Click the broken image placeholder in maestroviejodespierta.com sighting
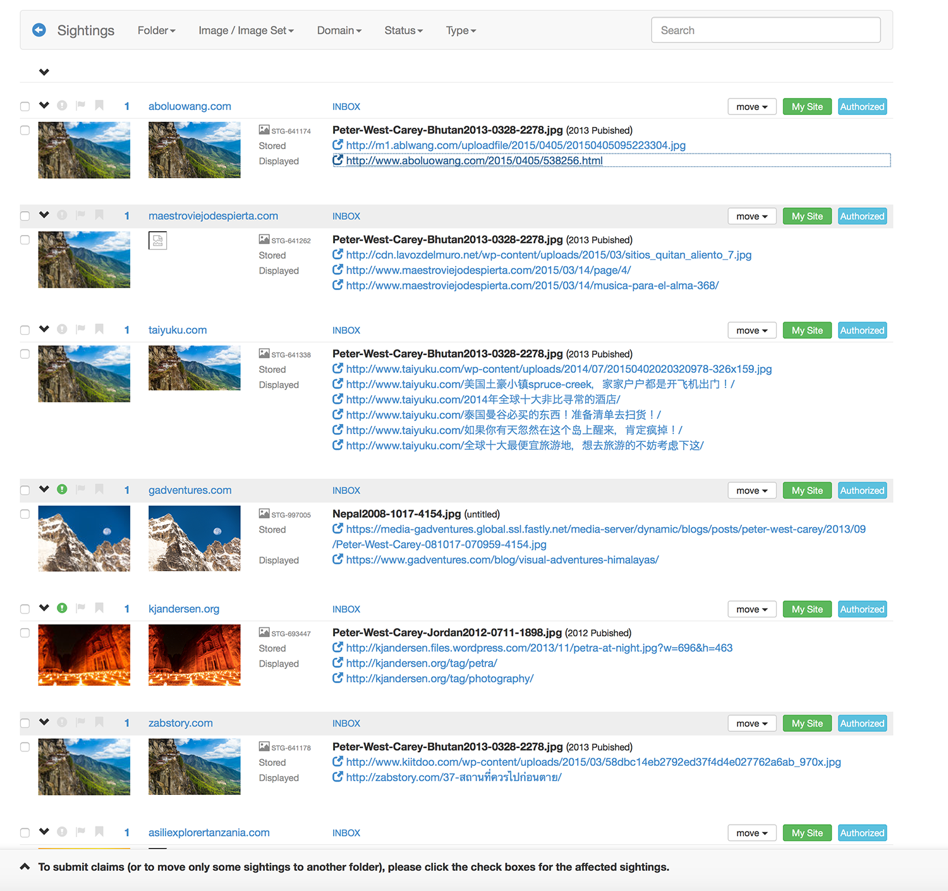This screenshot has width=948, height=891. (x=158, y=241)
